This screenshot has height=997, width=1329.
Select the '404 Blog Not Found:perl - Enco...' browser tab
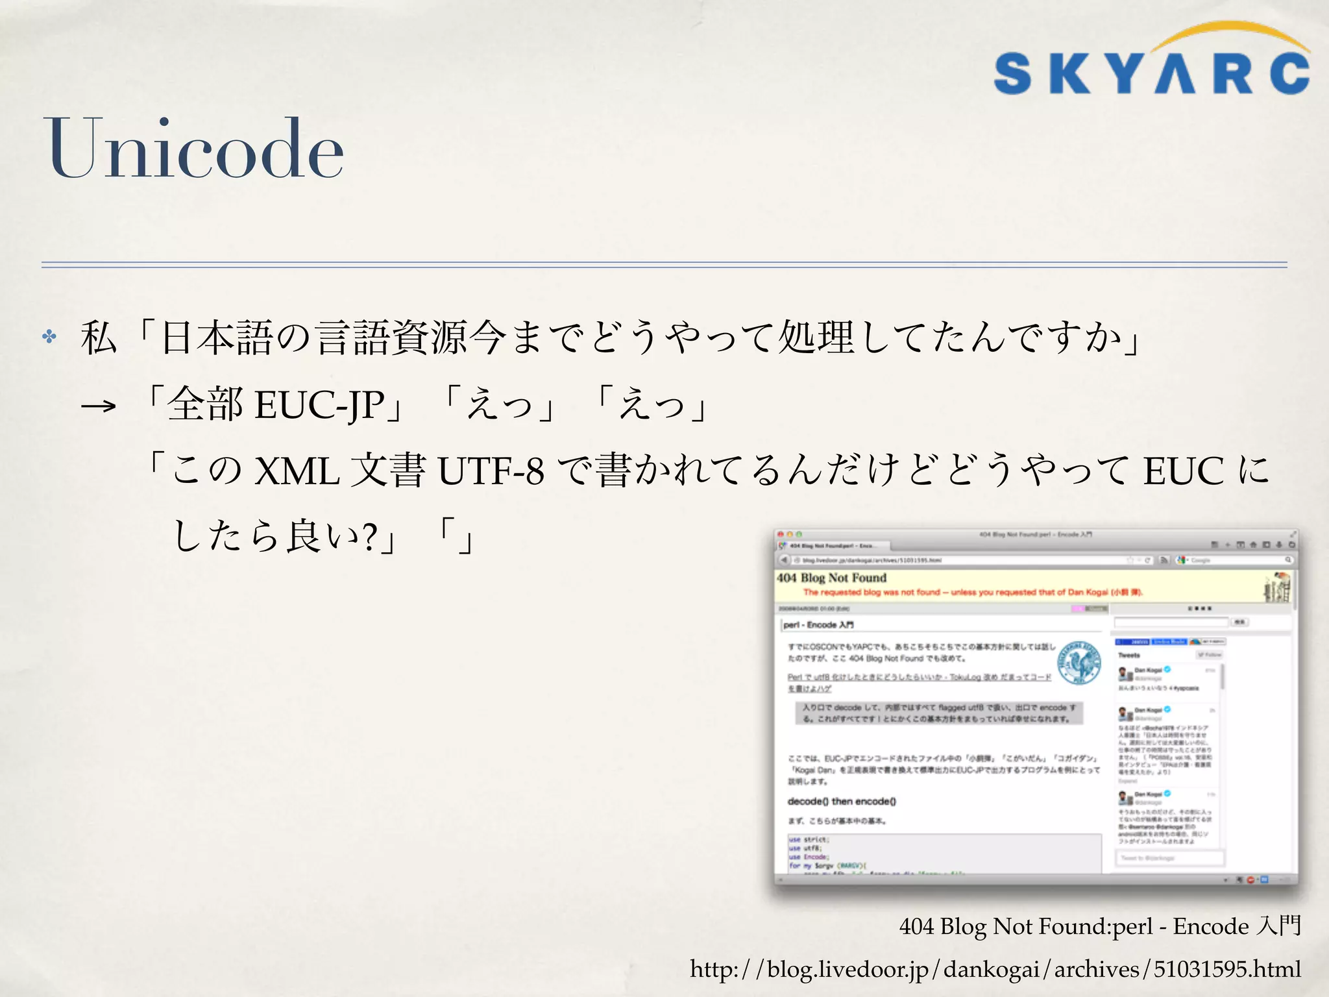[833, 546]
